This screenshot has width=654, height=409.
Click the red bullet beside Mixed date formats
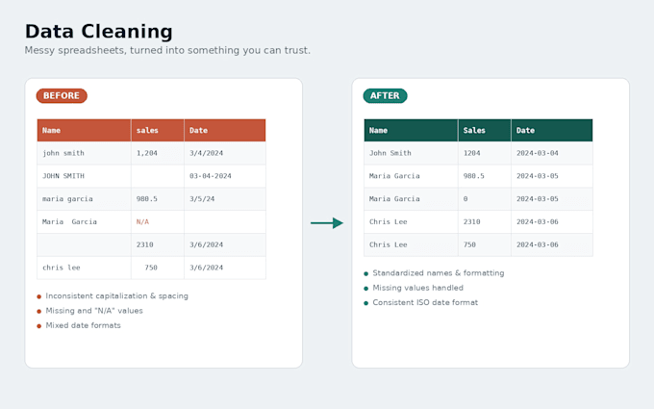tap(39, 326)
